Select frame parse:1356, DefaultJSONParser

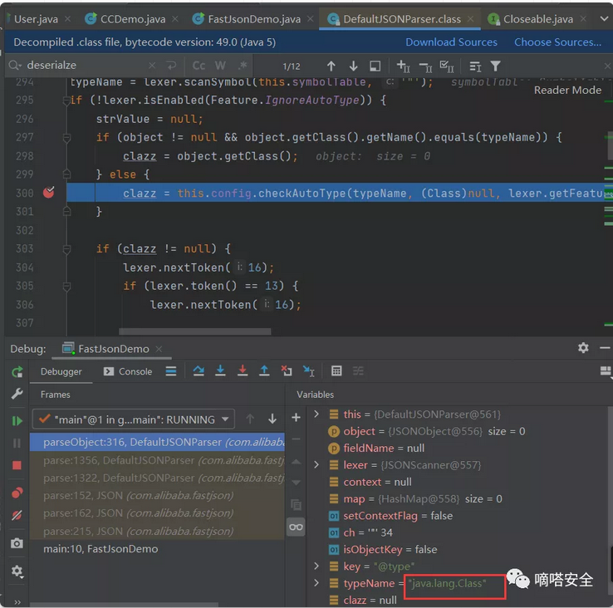[x=158, y=460]
